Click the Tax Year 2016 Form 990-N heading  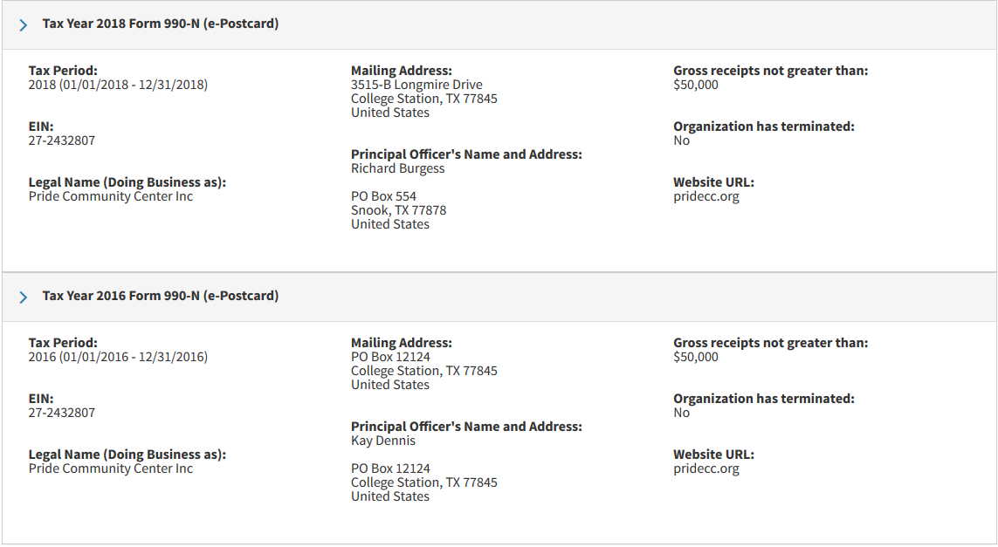161,296
